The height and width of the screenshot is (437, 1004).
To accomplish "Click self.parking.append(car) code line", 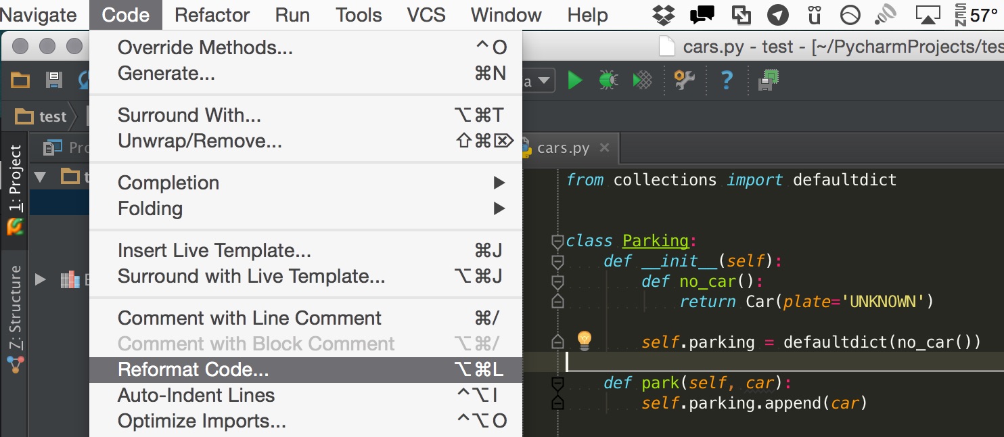I will click(x=754, y=403).
